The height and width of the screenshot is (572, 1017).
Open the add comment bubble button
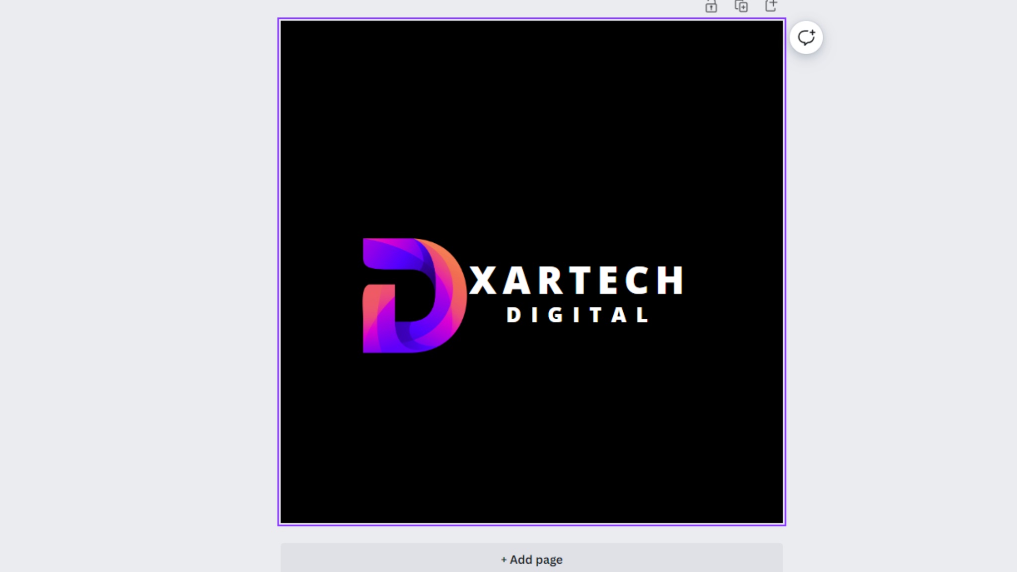806,38
